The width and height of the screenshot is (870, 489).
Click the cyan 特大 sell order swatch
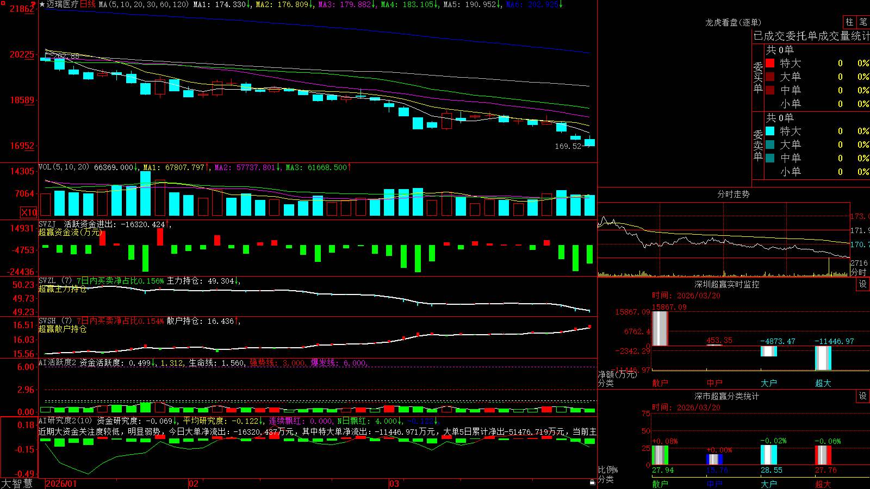770,131
